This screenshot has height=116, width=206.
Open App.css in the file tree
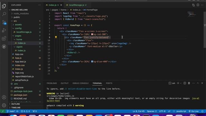(x=19, y=54)
